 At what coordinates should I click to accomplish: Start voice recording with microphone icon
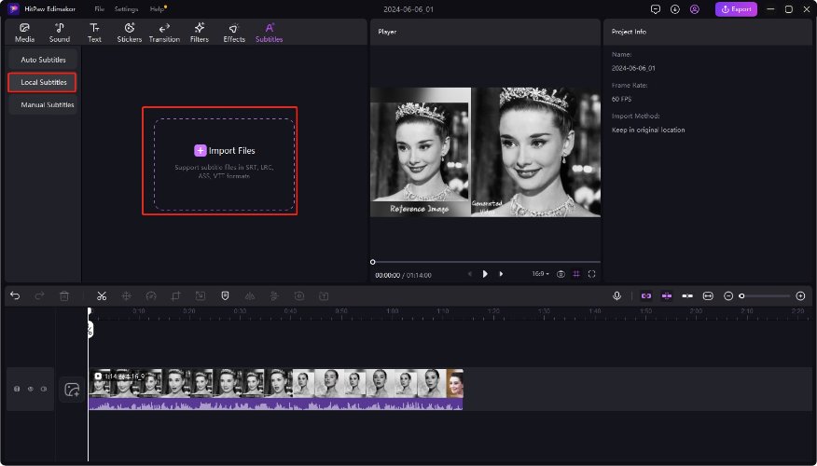click(x=616, y=295)
